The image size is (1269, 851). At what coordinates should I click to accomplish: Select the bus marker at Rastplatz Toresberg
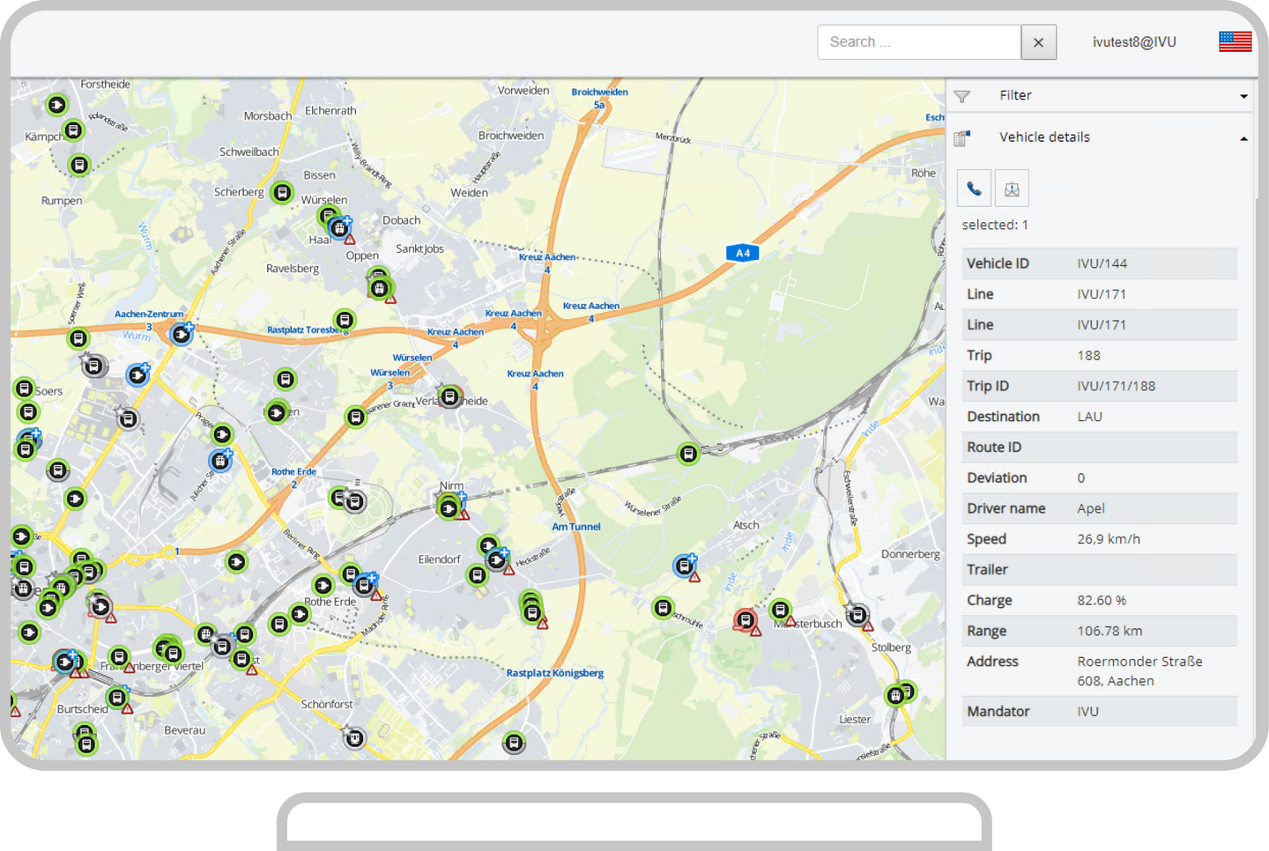[345, 320]
